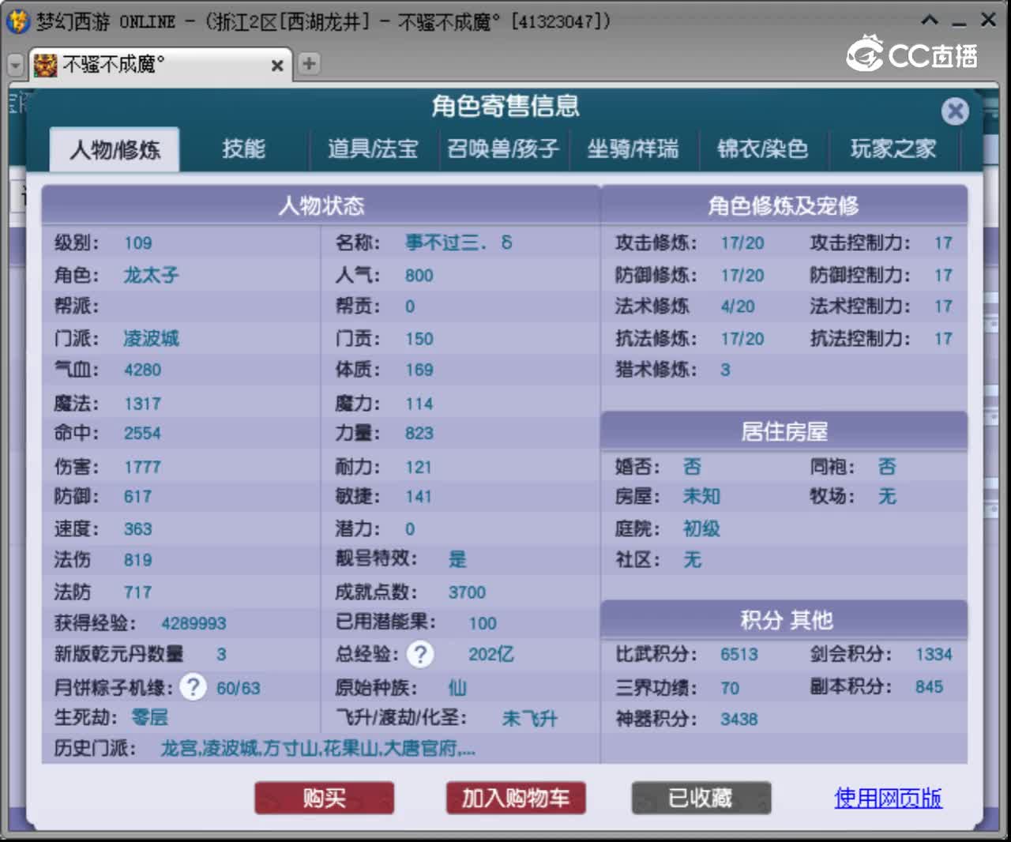
Task: Open the help icon next to 月饼粽子机缘
Action: pyautogui.click(x=193, y=686)
